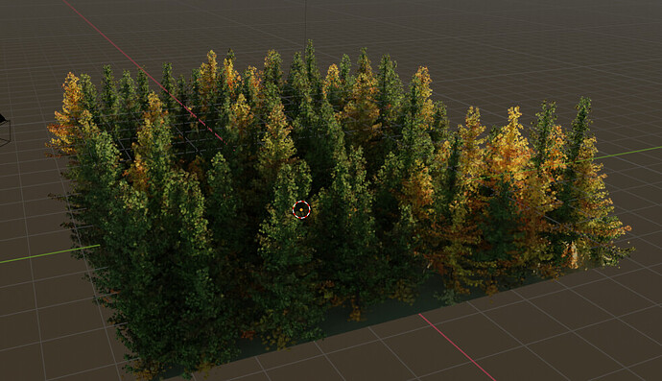Select the camera object at viewport edge
662x381 pixels.
4,131
